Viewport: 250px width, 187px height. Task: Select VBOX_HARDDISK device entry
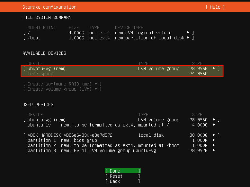click(121, 135)
